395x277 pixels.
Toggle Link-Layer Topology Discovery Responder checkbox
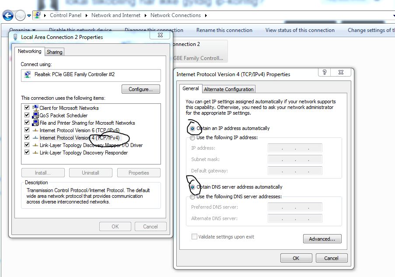click(27, 152)
